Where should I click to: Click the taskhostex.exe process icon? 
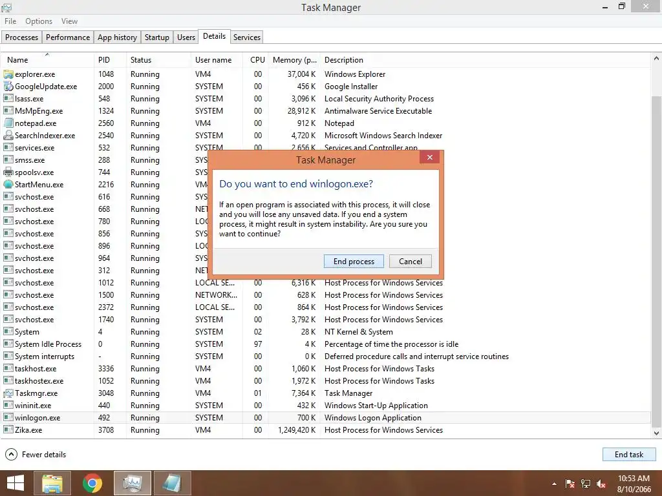coord(8,381)
